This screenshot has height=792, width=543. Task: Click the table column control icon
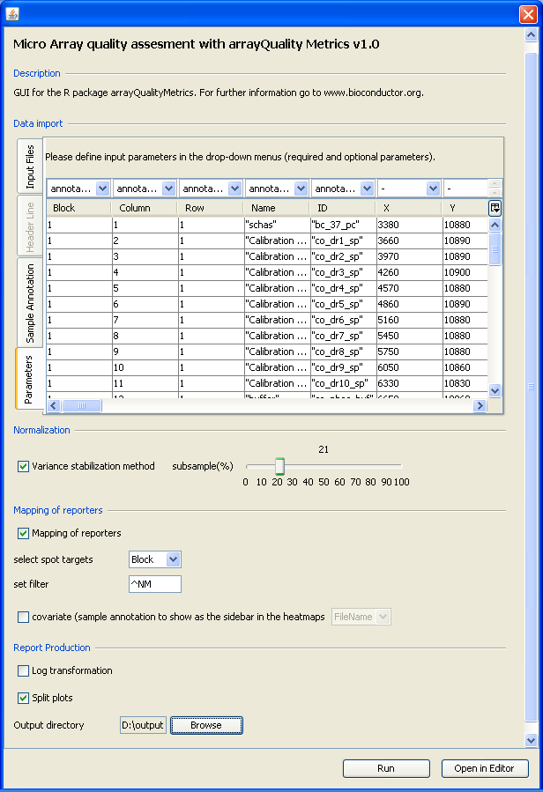[x=495, y=208]
